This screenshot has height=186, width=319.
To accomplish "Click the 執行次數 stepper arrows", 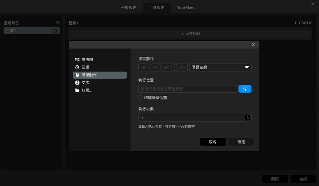I will pos(247,118).
